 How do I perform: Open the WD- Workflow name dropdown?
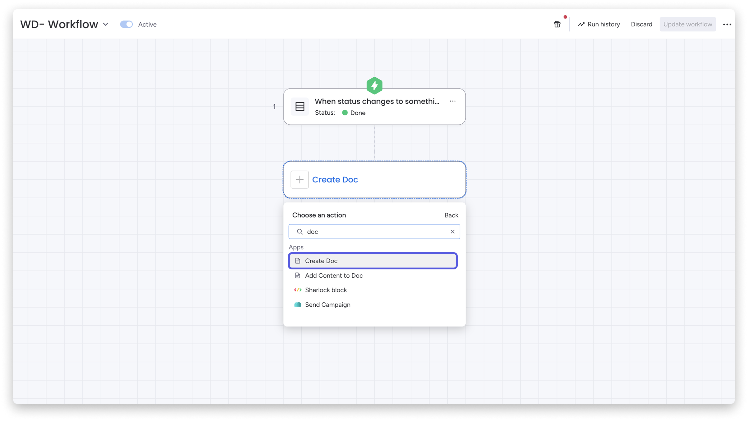pos(106,24)
